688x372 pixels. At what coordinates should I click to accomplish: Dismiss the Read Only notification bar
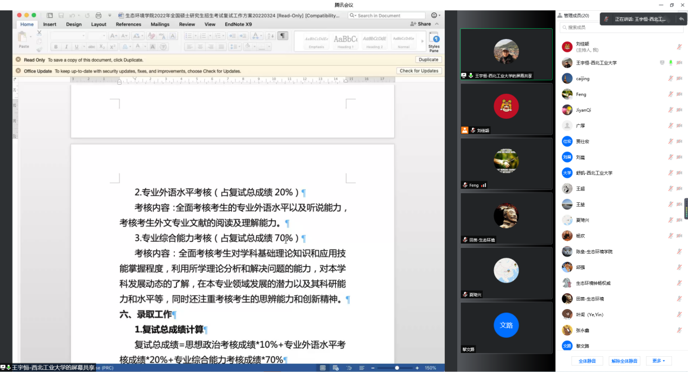[18, 60]
